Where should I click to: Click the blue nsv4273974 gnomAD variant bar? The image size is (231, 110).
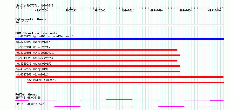pyautogui.click(x=119, y=39)
